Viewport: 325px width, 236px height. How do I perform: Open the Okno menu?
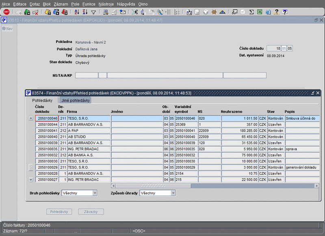(143, 4)
